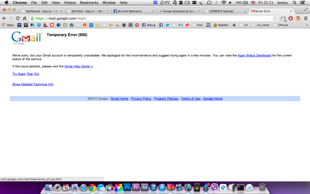This screenshot has height=194, width=310.
Task: Switch to the Dashboard iSay.ro tab
Action: tap(42, 11)
